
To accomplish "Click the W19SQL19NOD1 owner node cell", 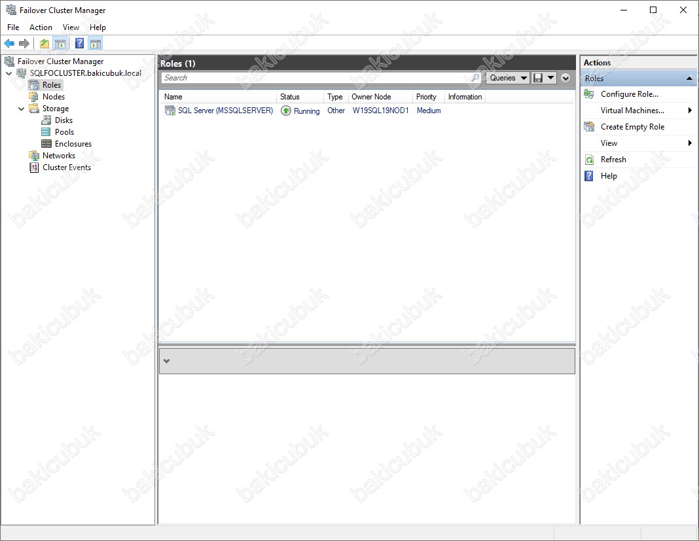I will click(x=381, y=111).
